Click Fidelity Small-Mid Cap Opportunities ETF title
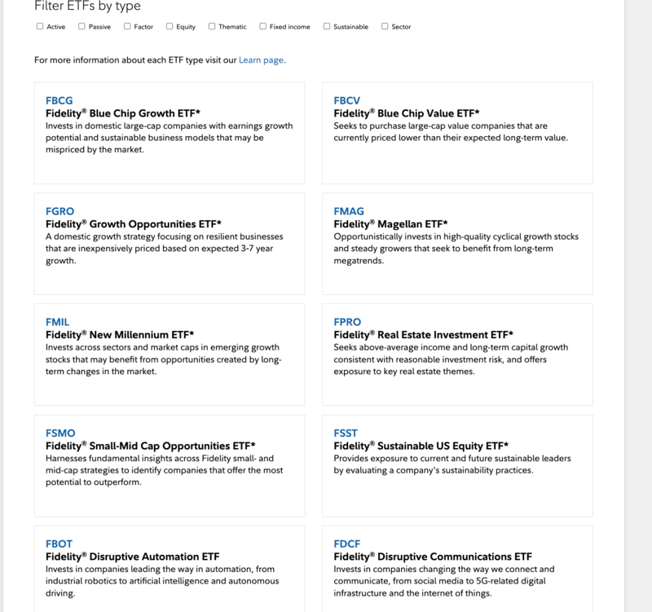The image size is (652, 612). click(x=151, y=446)
